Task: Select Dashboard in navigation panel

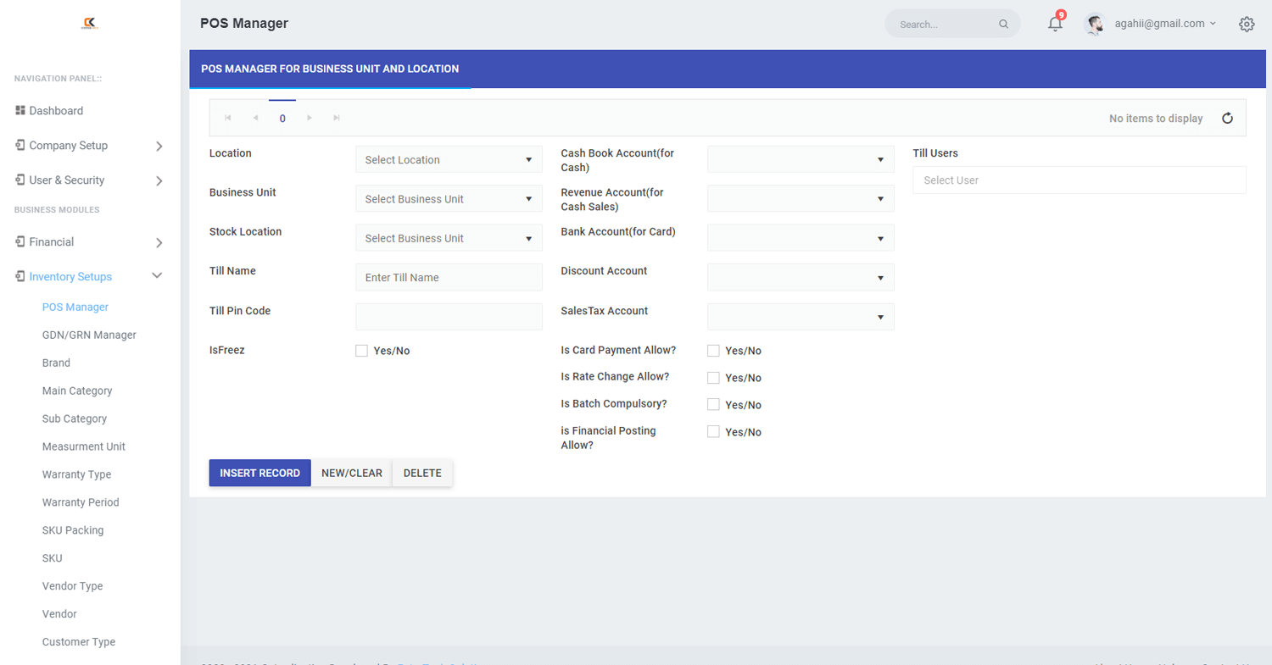Action: pyautogui.click(x=56, y=111)
